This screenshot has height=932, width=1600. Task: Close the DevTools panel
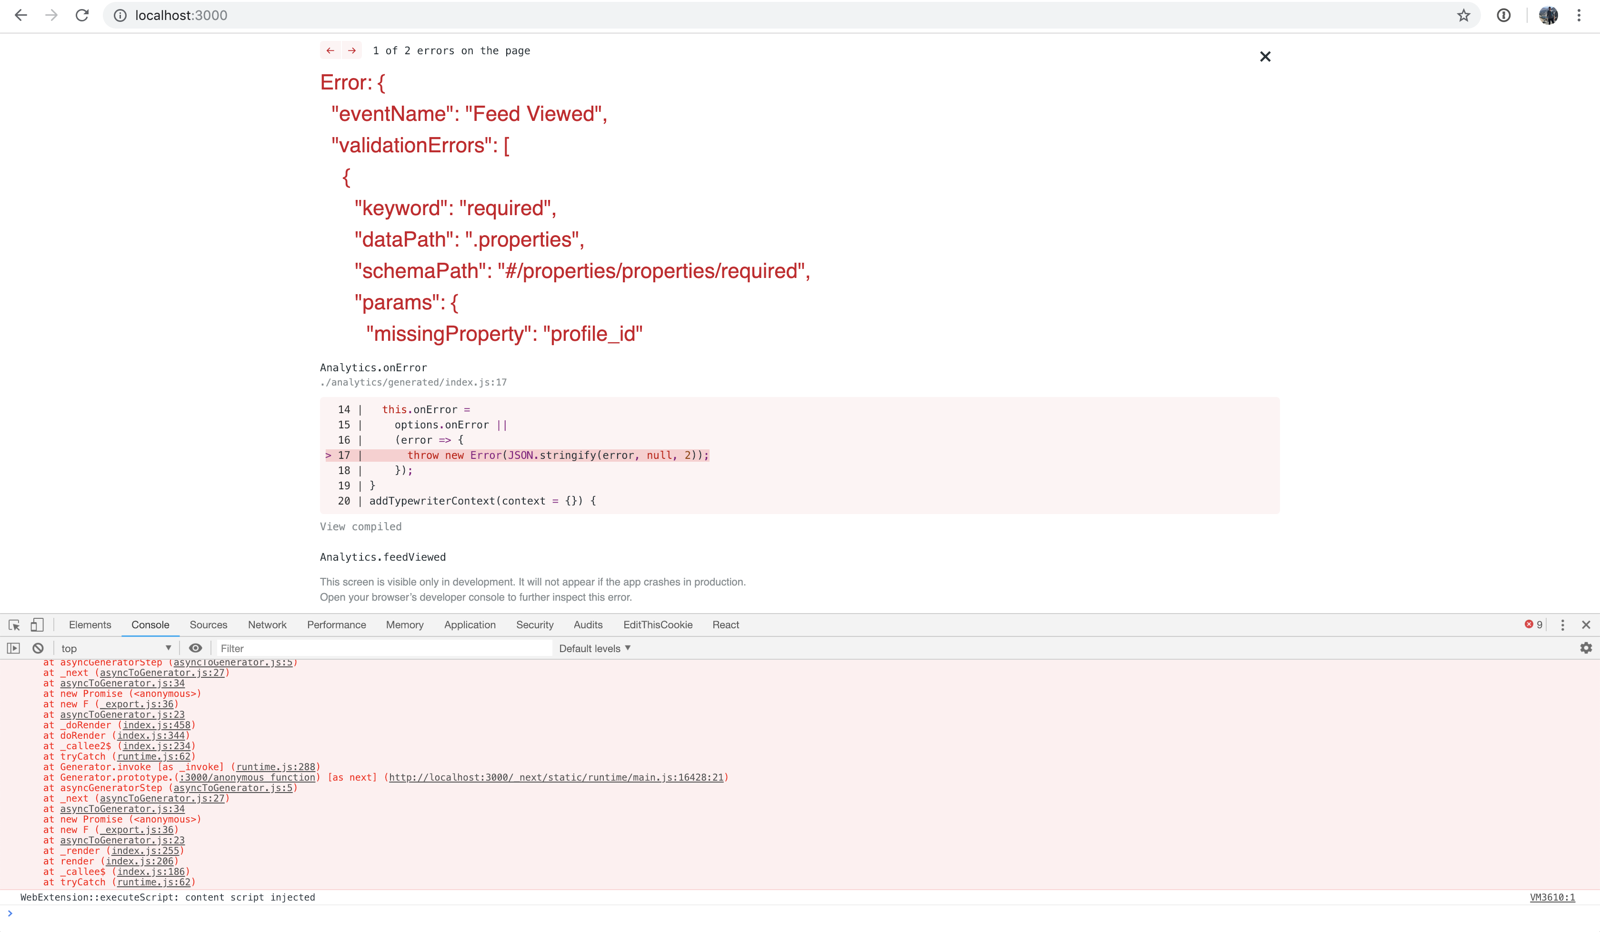coord(1586,625)
